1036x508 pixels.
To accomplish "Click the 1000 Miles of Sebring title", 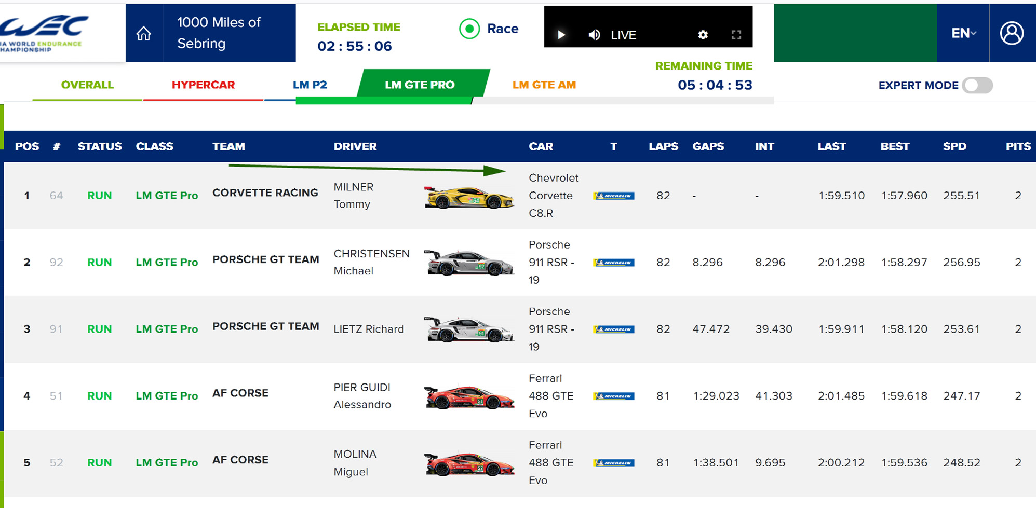I will [219, 33].
